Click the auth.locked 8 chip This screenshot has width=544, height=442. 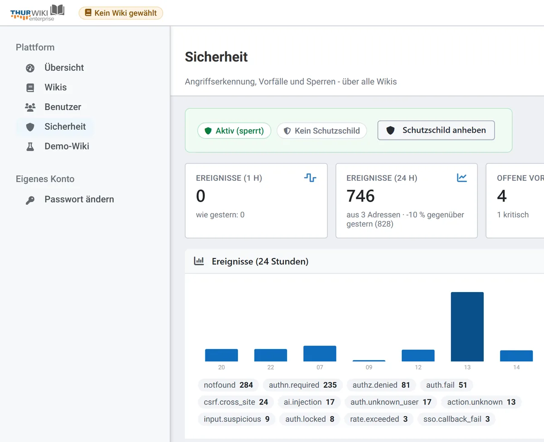[310, 419]
